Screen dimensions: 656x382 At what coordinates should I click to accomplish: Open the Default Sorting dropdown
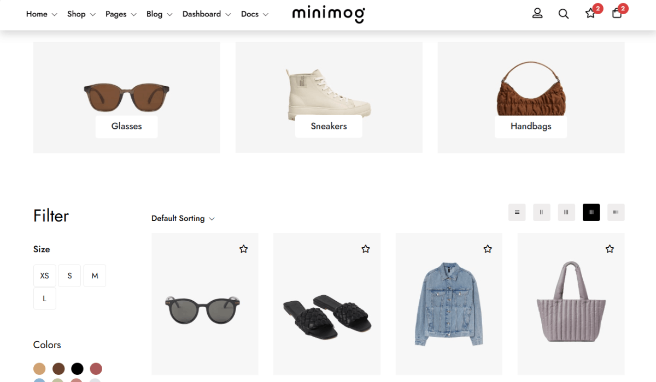pos(183,218)
